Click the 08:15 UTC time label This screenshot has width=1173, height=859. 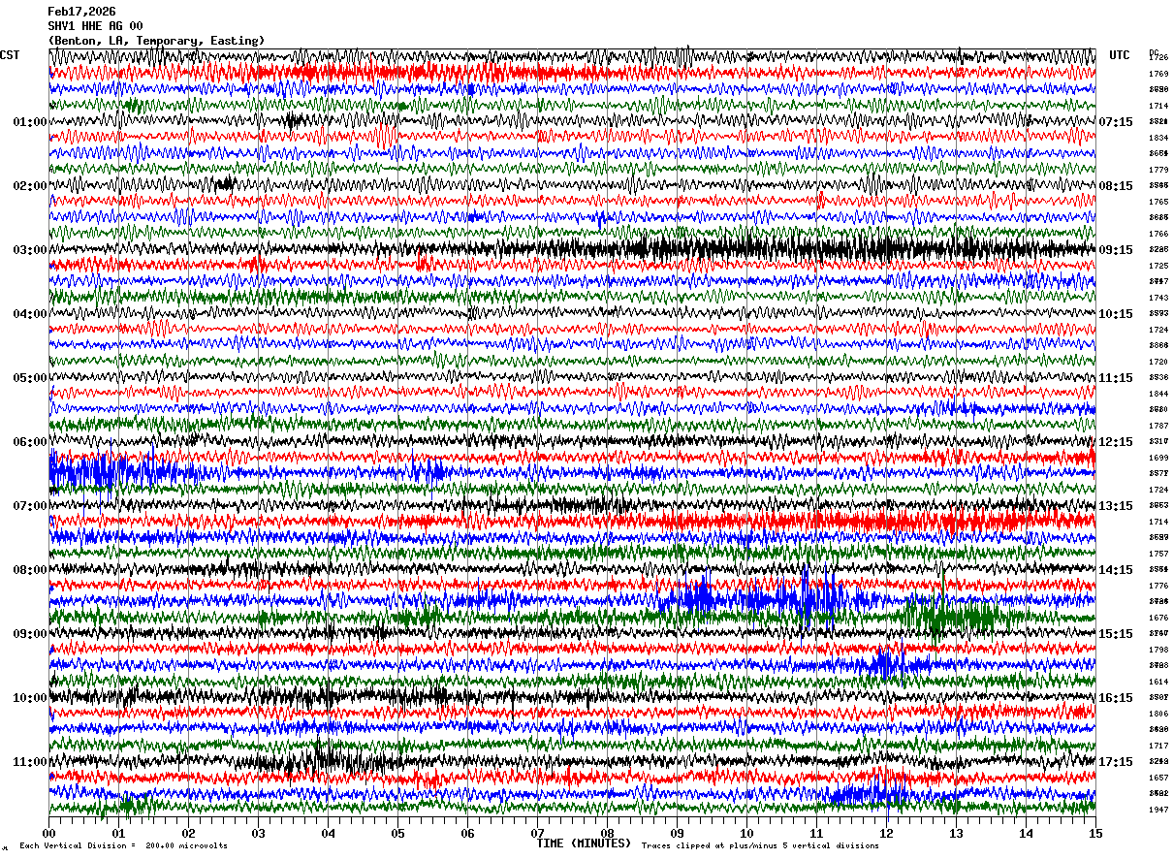point(1117,186)
